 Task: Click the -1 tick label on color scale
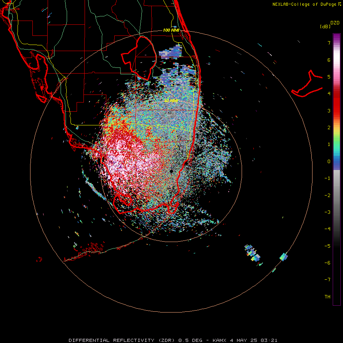327,178
